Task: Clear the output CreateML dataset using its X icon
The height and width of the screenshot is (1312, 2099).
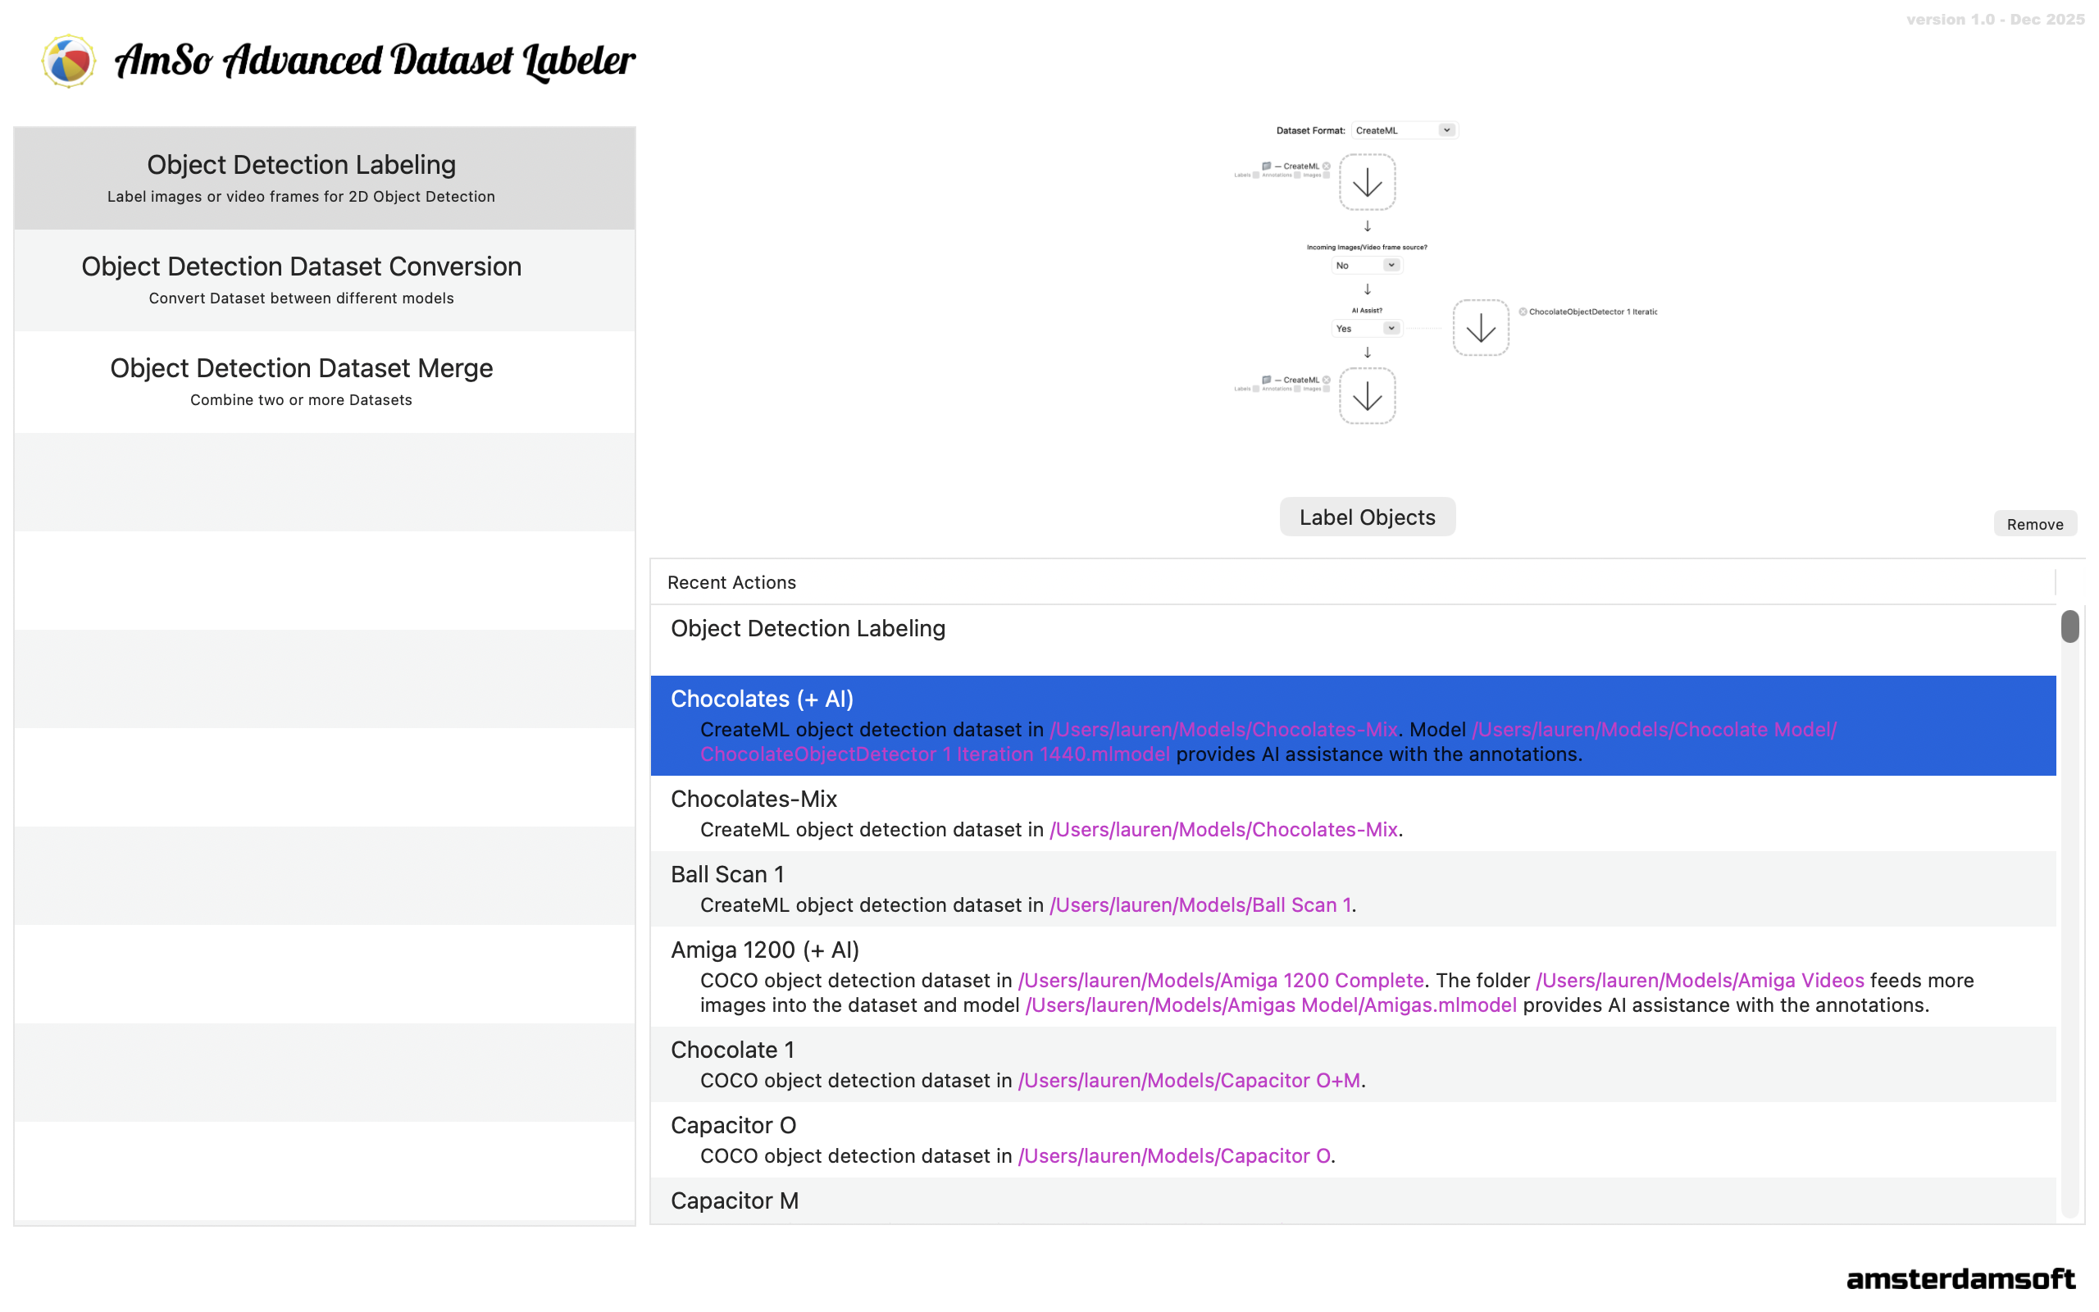Action: point(1326,380)
